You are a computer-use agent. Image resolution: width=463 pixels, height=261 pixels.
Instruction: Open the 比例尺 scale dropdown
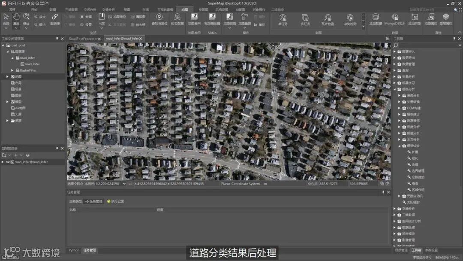[125, 184]
